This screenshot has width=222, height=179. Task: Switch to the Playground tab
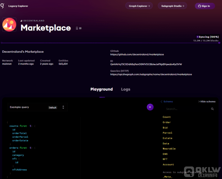102,89
